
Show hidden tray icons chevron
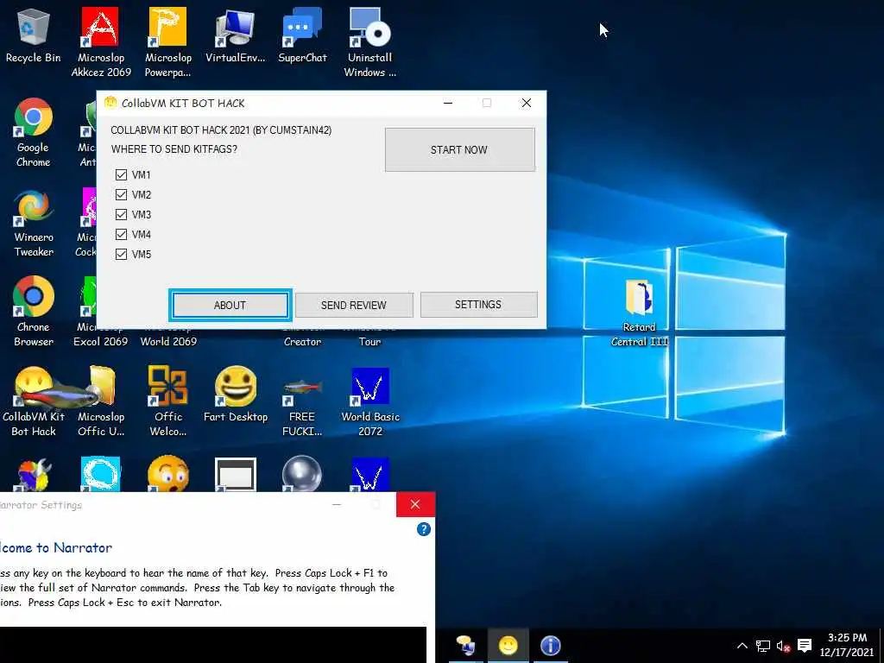742,646
